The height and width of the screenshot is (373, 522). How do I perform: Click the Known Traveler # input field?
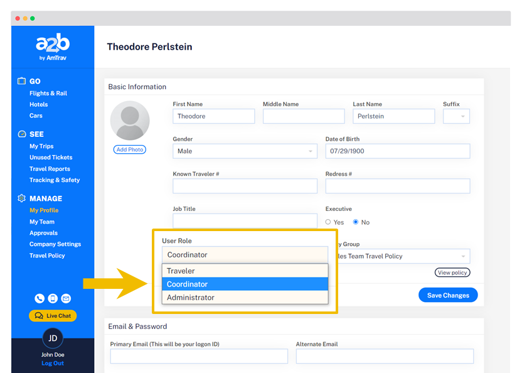[x=245, y=186]
